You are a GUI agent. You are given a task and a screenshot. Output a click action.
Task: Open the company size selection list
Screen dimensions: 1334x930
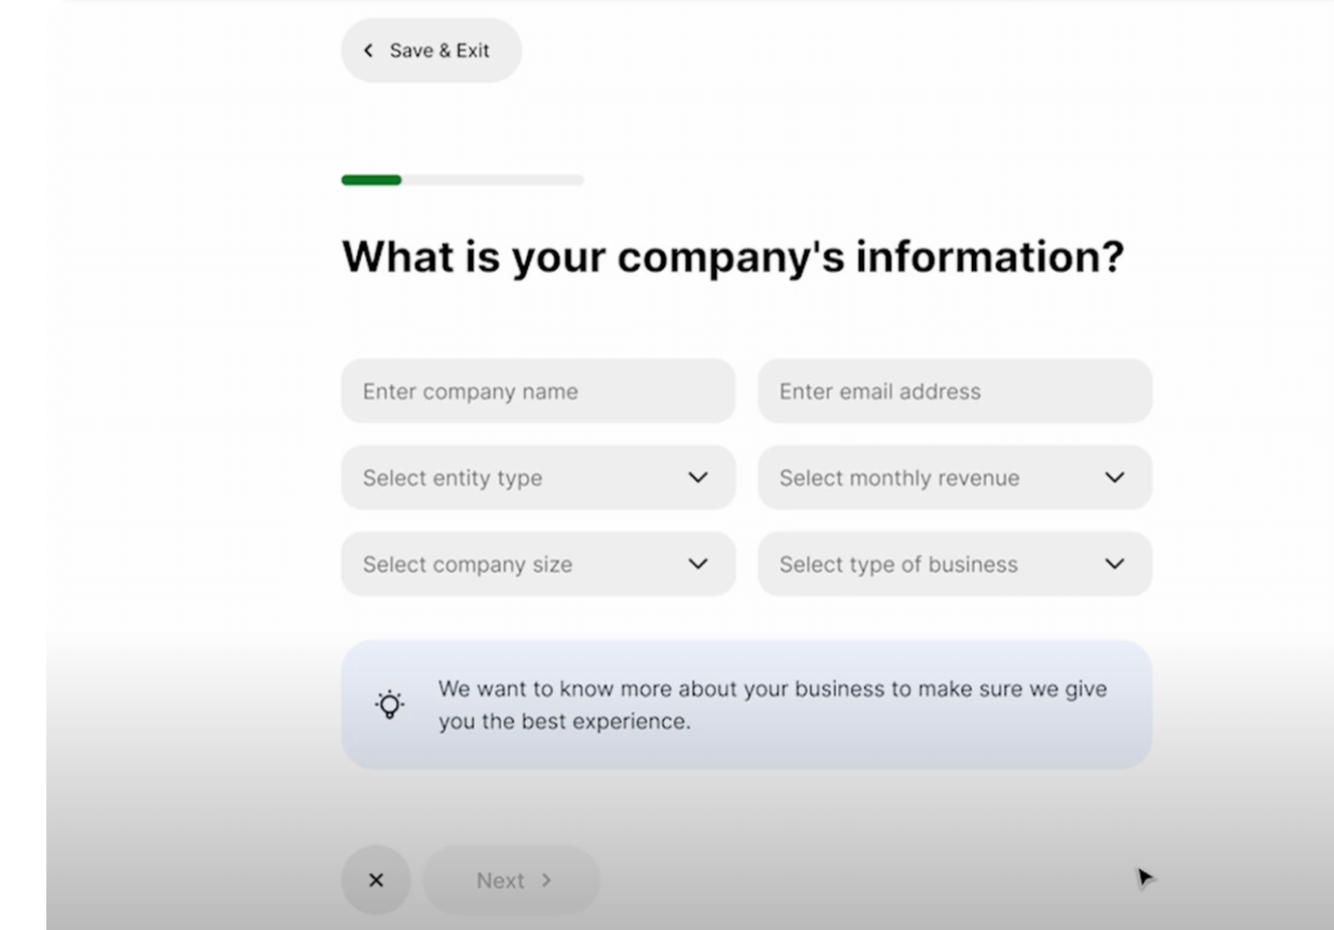point(538,563)
